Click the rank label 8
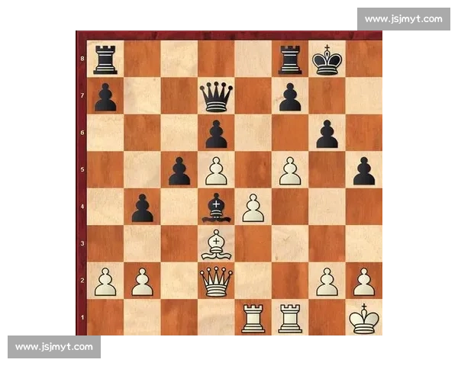 click(x=82, y=59)
